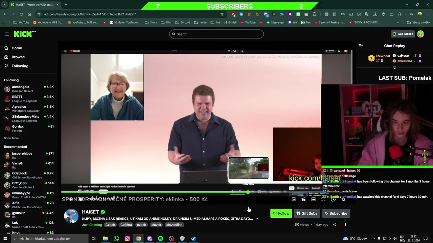Play the VOD video
Image resolution: width=433 pixels, height=243 pixels.
coord(71,199)
